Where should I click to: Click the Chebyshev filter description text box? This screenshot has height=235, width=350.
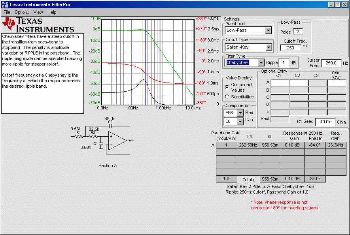42,73
